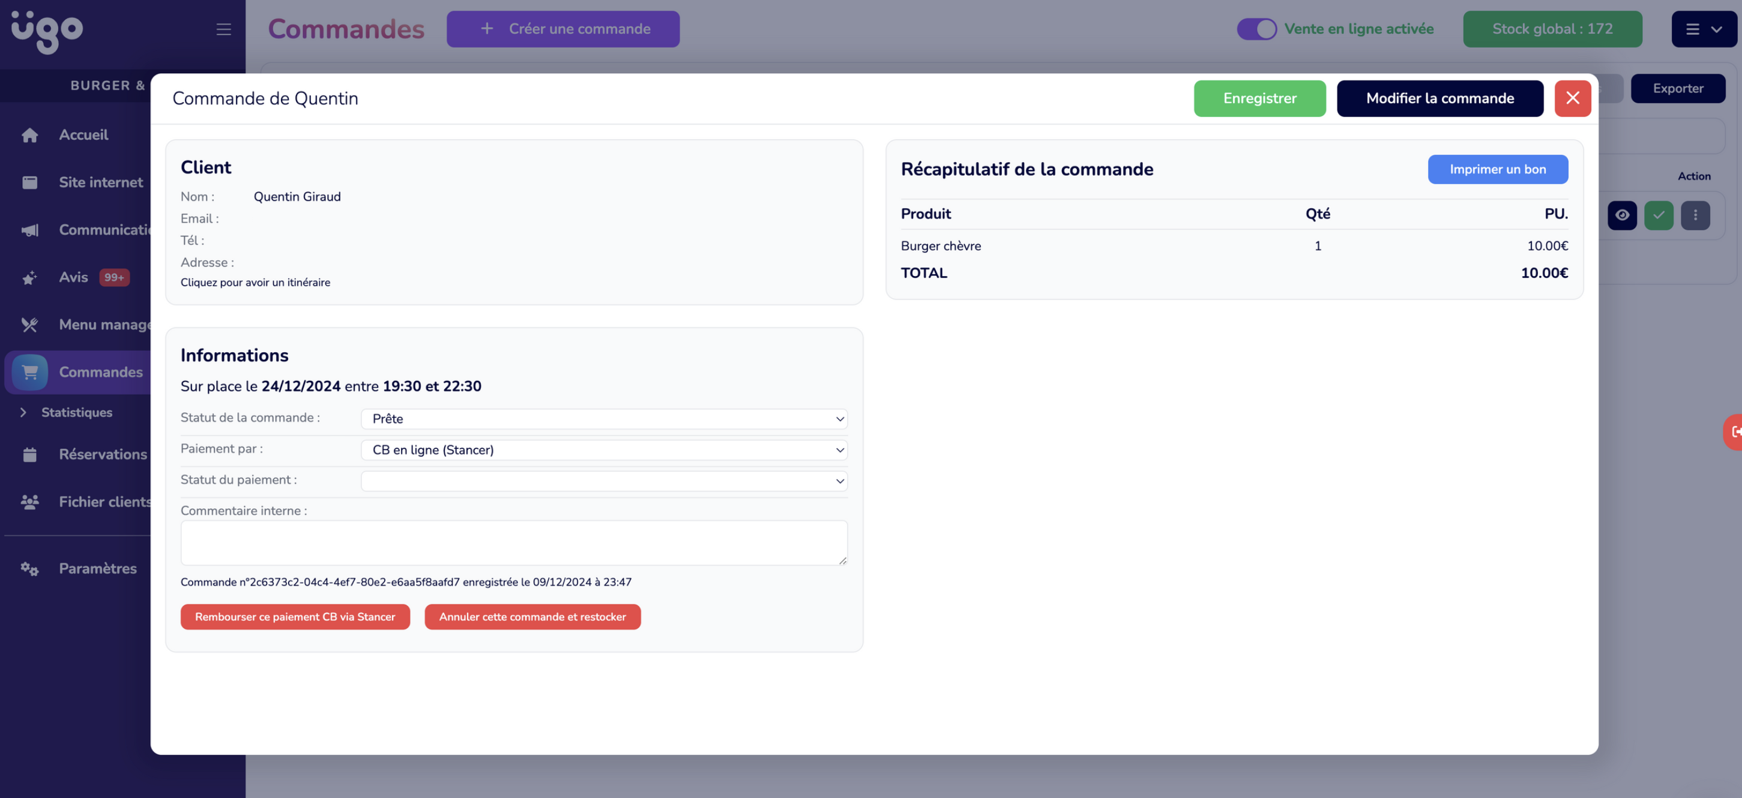
Task: Click the Stock global : 172 button
Action: (1552, 29)
